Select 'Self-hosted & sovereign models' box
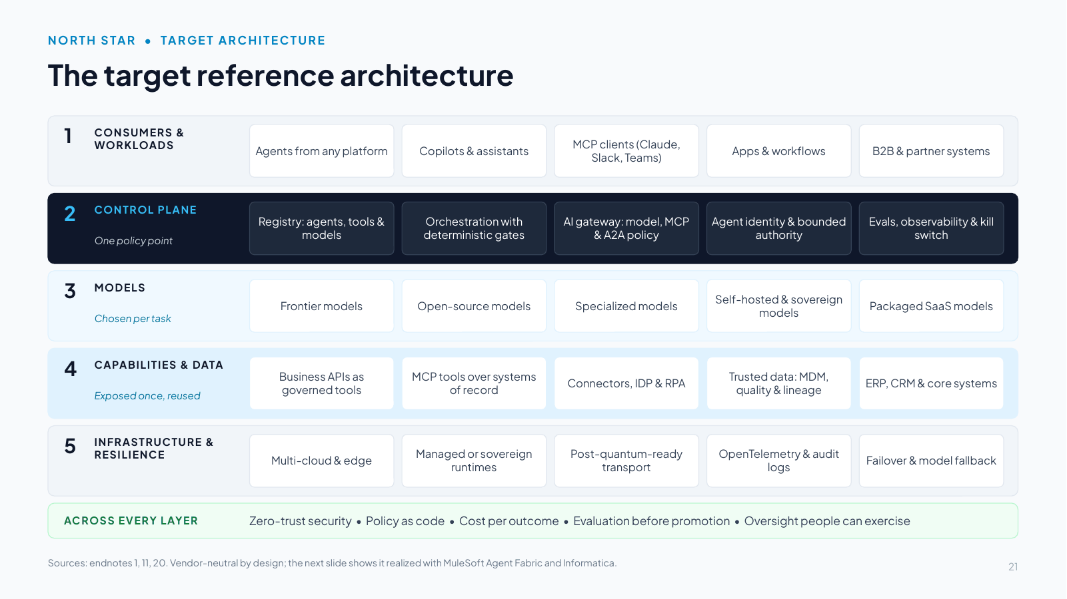This screenshot has width=1067, height=599. point(778,306)
